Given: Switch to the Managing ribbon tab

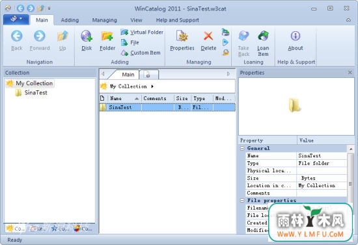Looking at the screenshot, I should [105, 20].
